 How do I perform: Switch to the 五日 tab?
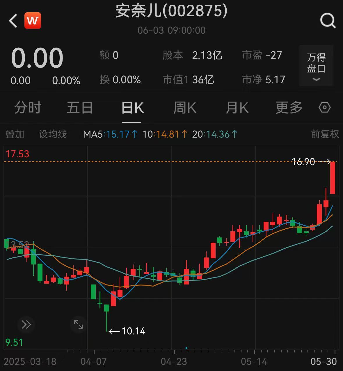80,108
